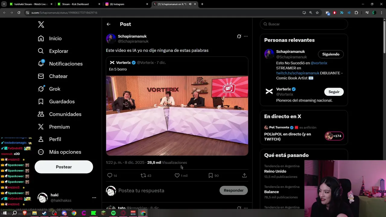The height and width of the screenshot is (217, 386).
Task: Open Steam from the taskbar
Action: point(44,213)
